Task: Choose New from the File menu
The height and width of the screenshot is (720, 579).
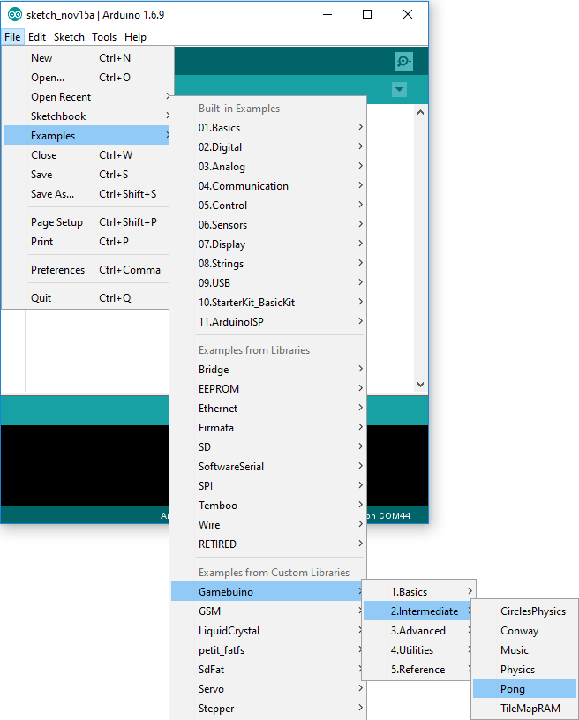Action: pos(86,58)
